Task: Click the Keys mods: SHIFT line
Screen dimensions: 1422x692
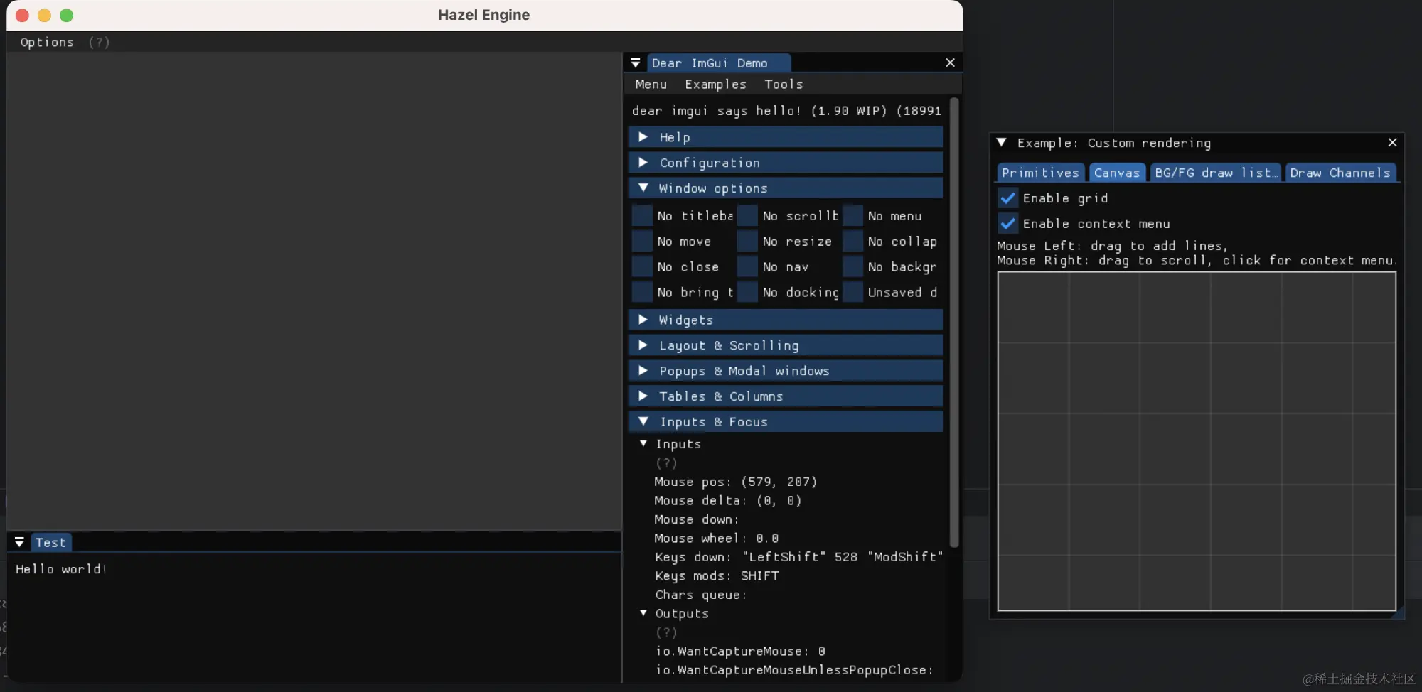Action: [x=717, y=575]
